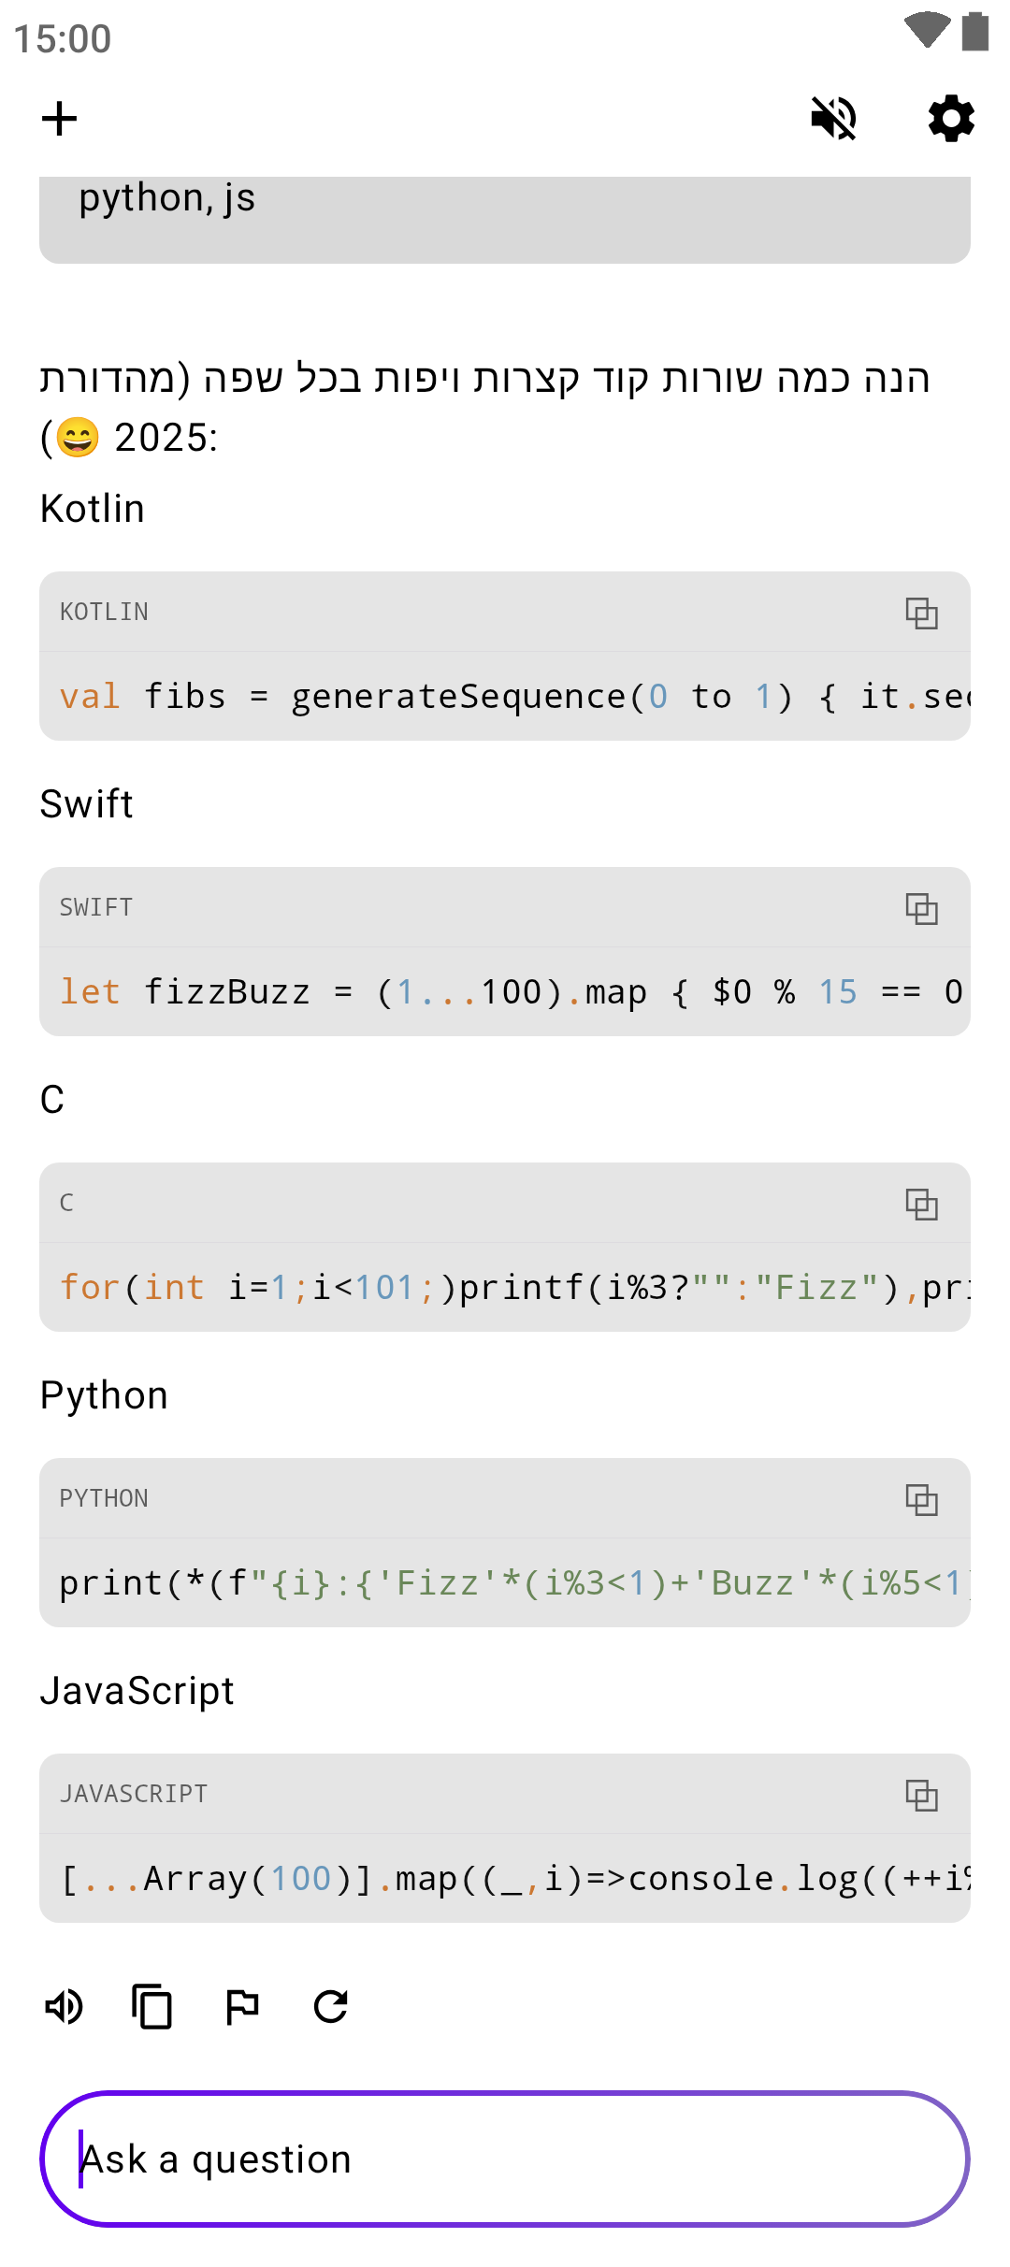Copy the entire response message
This screenshot has height=2267, width=1010.
coord(152,2006)
